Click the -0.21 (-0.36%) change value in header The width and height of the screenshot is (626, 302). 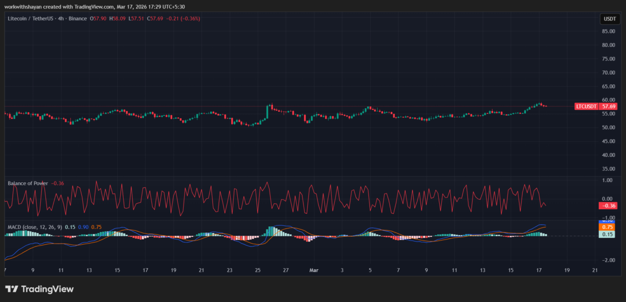(184, 18)
